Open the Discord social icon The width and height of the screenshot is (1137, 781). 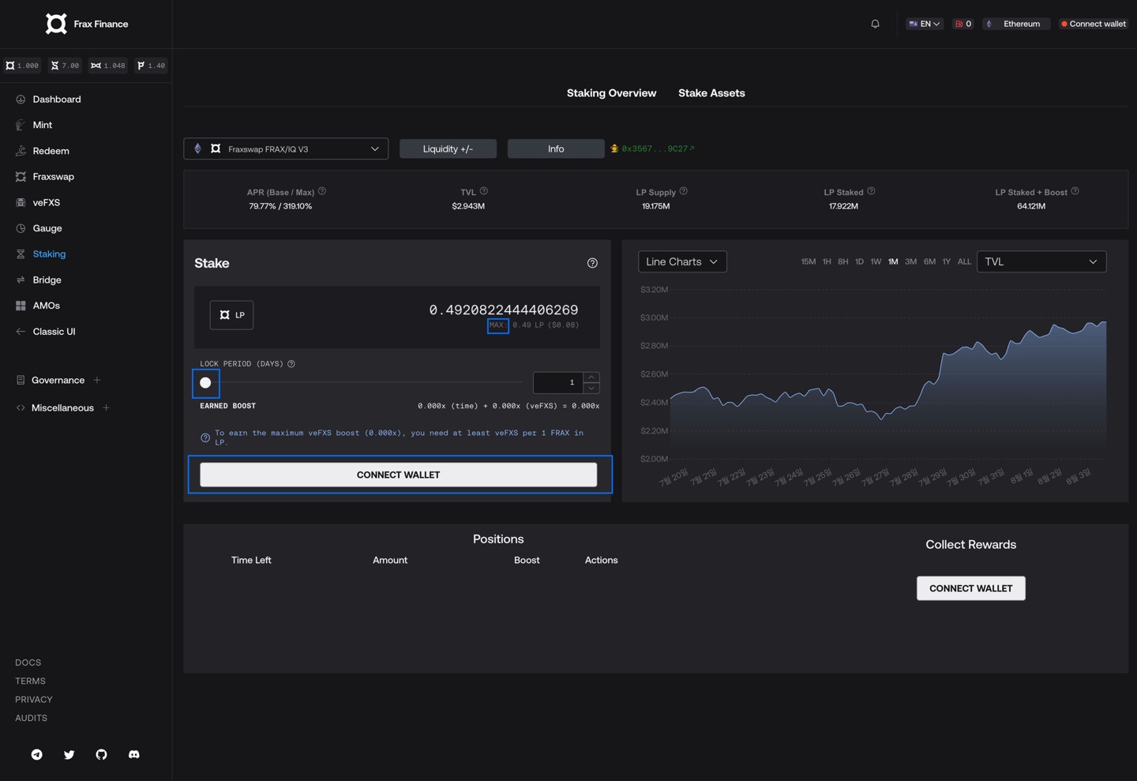pyautogui.click(x=134, y=755)
